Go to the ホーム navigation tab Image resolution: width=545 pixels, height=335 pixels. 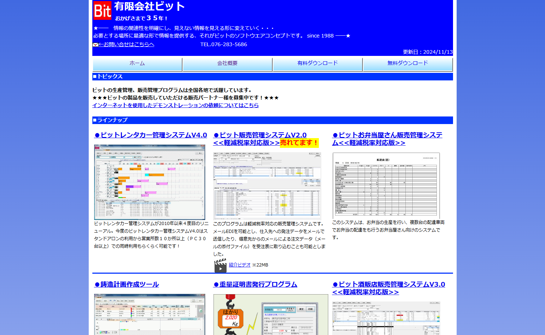coord(137,63)
